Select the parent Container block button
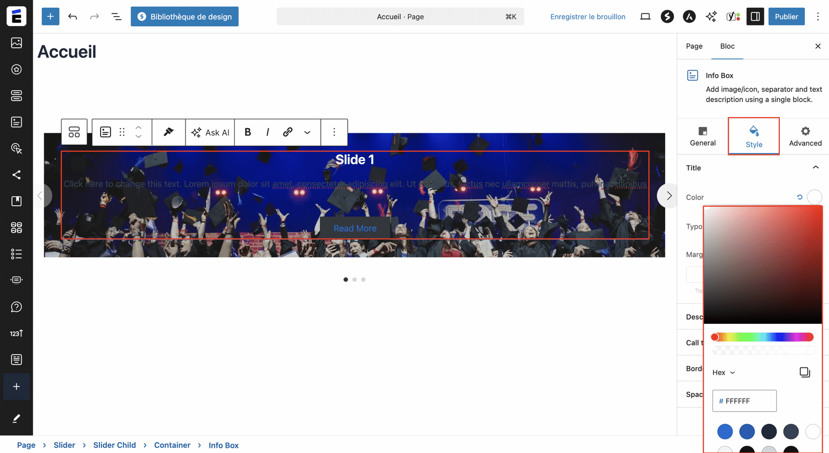 point(74,132)
